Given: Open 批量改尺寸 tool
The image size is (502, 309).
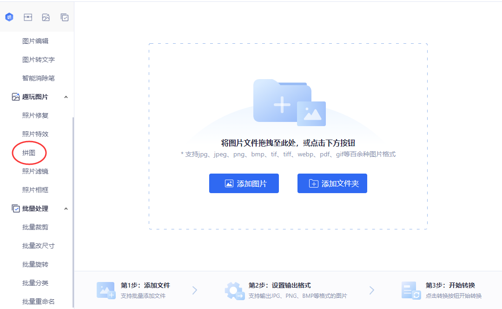Looking at the screenshot, I should 39,246.
